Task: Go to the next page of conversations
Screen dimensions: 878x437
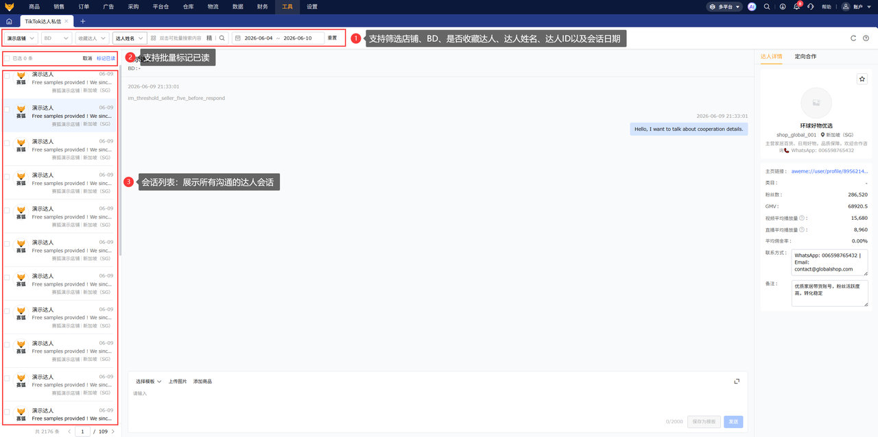Action: [113, 432]
